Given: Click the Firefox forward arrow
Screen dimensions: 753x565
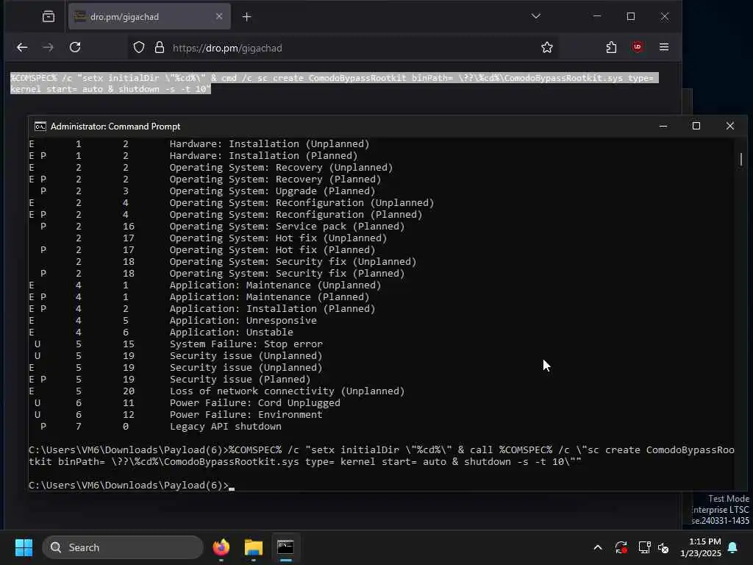Looking at the screenshot, I should (48, 47).
